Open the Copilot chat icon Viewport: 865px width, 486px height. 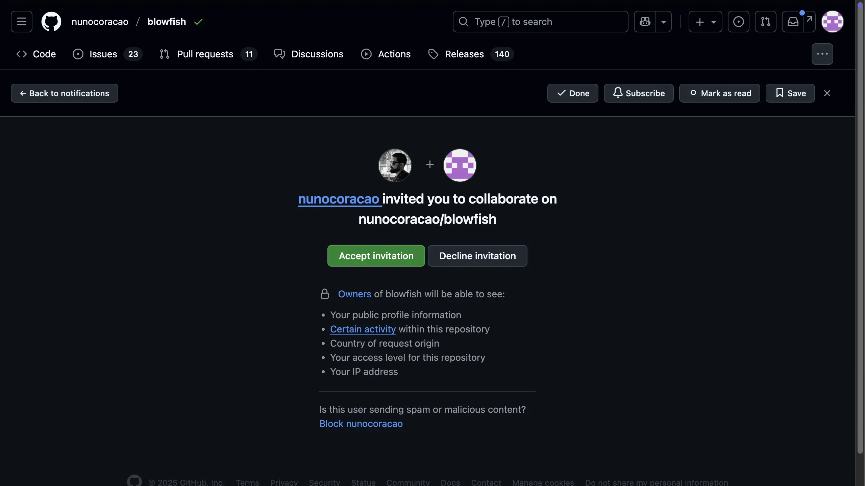click(x=645, y=22)
